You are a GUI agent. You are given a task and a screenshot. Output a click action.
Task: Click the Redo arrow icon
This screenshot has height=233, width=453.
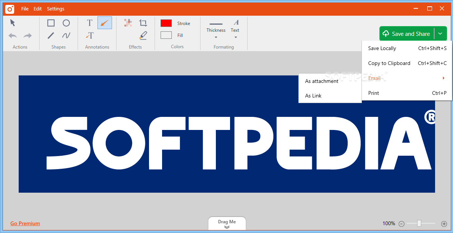tap(28, 36)
